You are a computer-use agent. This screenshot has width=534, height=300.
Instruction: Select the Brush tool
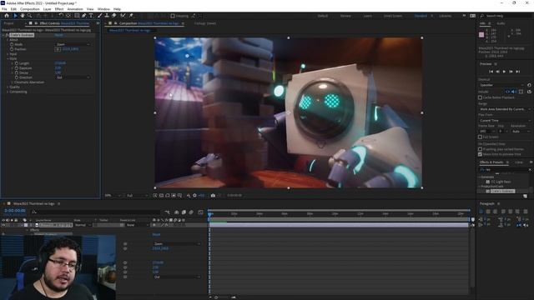100,16
